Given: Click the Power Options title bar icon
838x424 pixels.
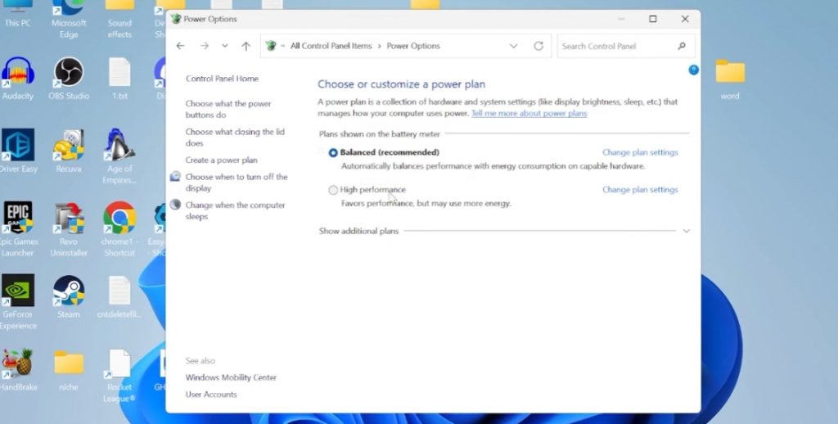Looking at the screenshot, I should tap(176, 19).
